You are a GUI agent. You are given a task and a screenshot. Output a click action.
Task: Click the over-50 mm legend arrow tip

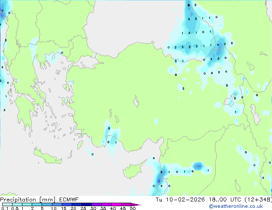tap(136, 204)
